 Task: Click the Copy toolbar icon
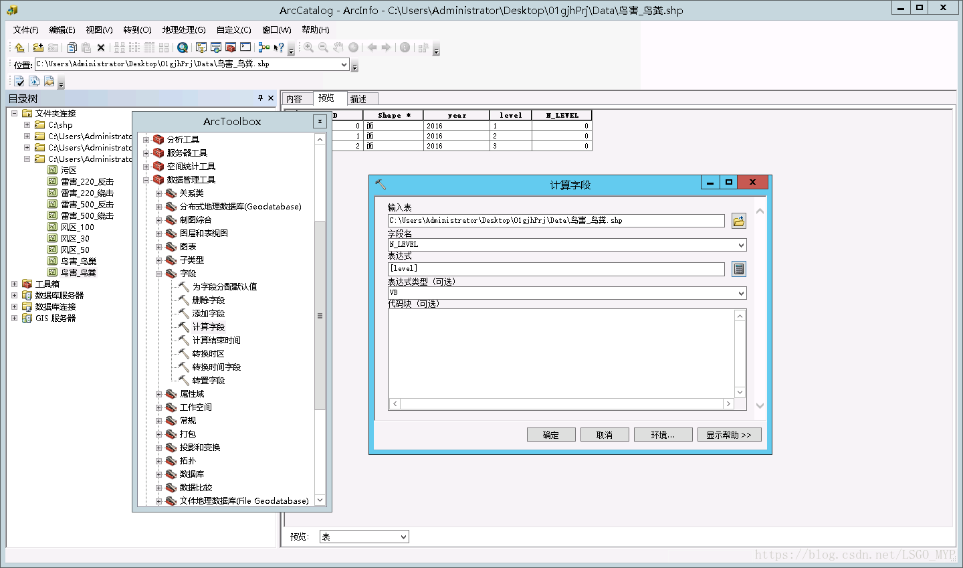pos(72,48)
